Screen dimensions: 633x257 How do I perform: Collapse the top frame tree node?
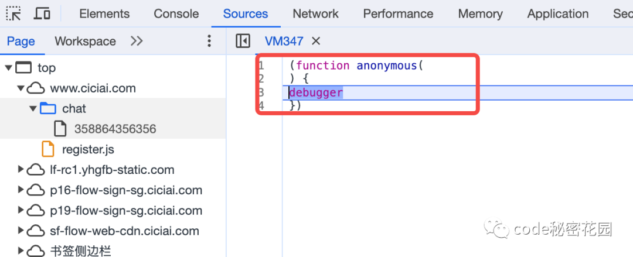pyautogui.click(x=9, y=67)
